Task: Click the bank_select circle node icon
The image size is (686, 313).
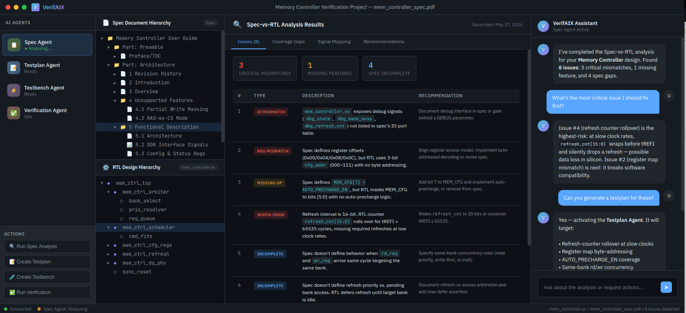Action: 122,201
